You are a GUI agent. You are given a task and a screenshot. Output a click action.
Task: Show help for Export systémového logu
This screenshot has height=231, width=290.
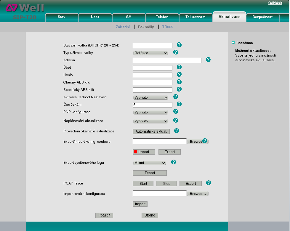click(174, 162)
